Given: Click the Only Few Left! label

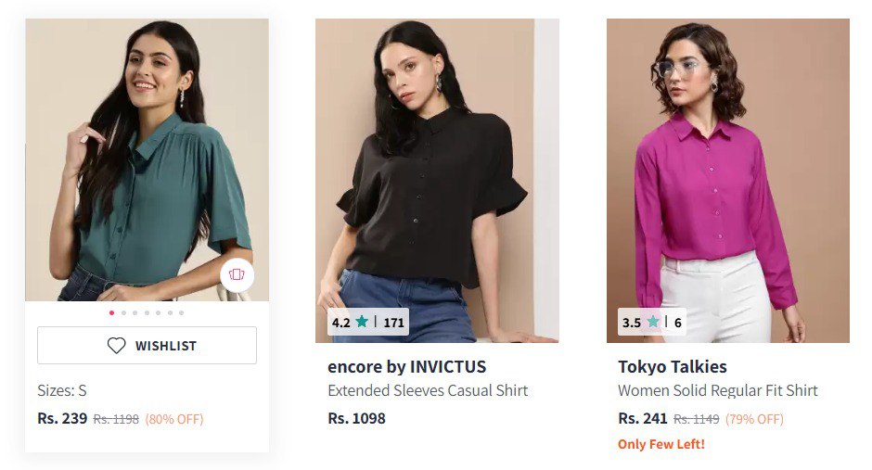Looking at the screenshot, I should coord(660,444).
